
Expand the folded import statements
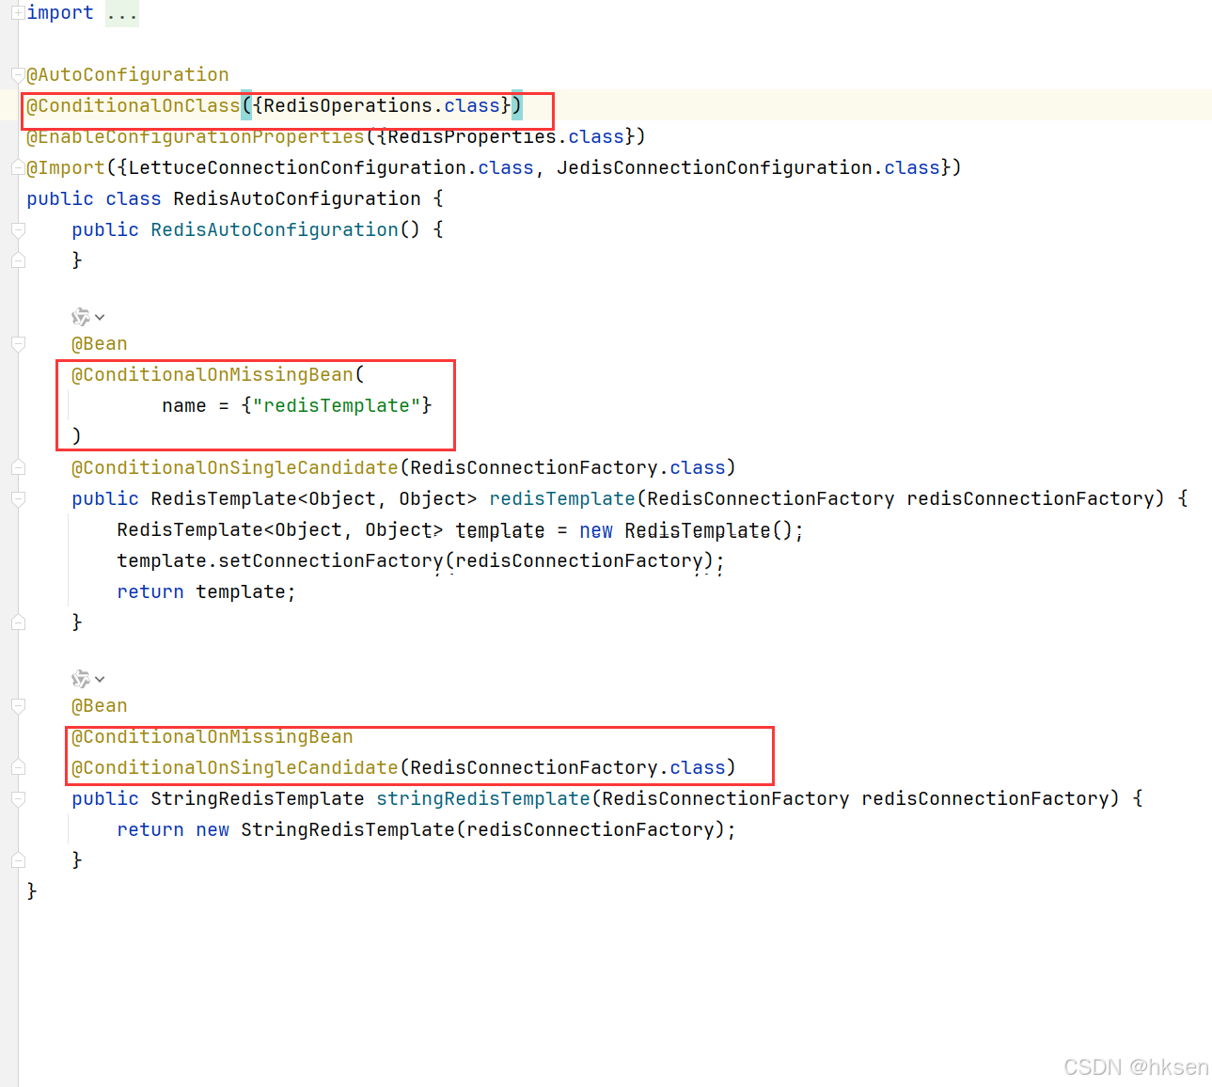pyautogui.click(x=19, y=12)
